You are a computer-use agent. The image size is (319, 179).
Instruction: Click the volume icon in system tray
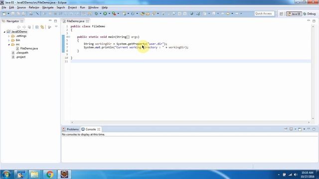tap(296, 175)
